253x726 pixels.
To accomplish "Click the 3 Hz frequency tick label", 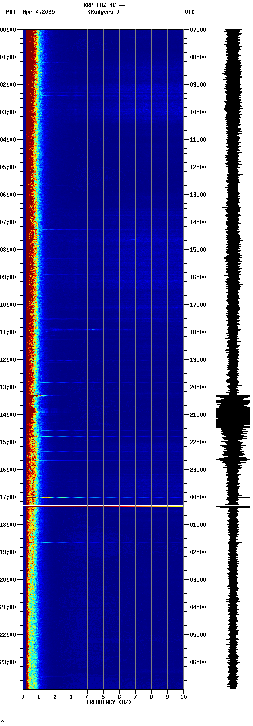I will coord(71,697).
